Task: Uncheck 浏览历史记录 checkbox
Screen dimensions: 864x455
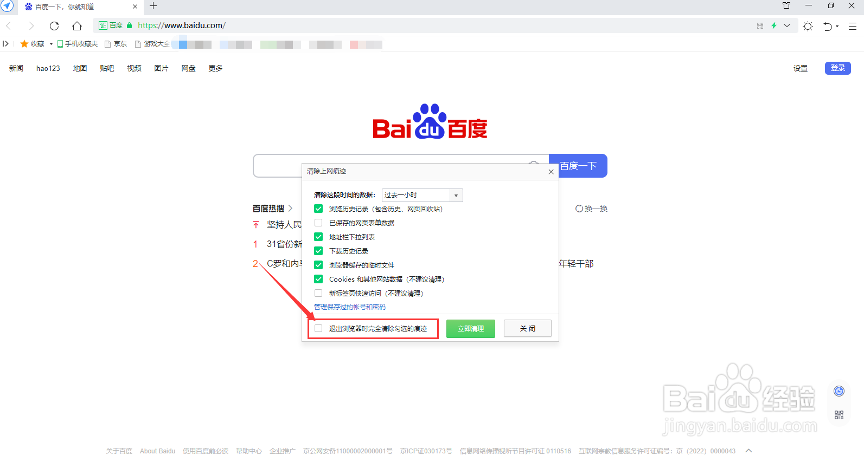Action: pos(318,209)
